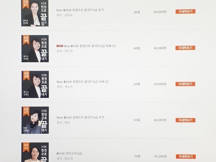Open the 6급 듣기 course thumbnail image
This screenshot has height=162, width=216.
[35, 13]
